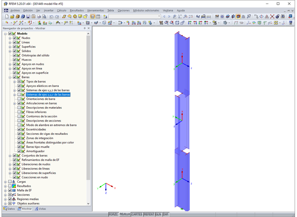Click the next load case arrow
Viewport: 297px width, 217px height.
coord(169,17)
